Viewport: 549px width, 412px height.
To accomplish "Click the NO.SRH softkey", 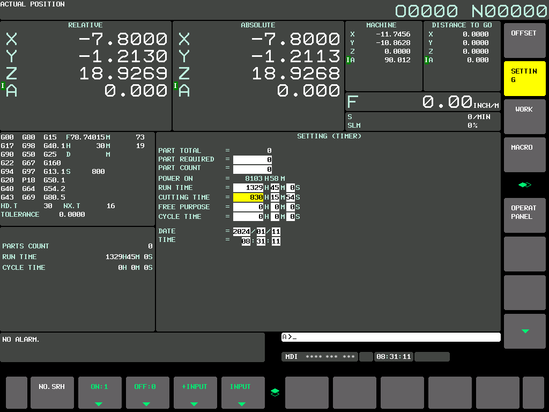I will (x=52, y=392).
